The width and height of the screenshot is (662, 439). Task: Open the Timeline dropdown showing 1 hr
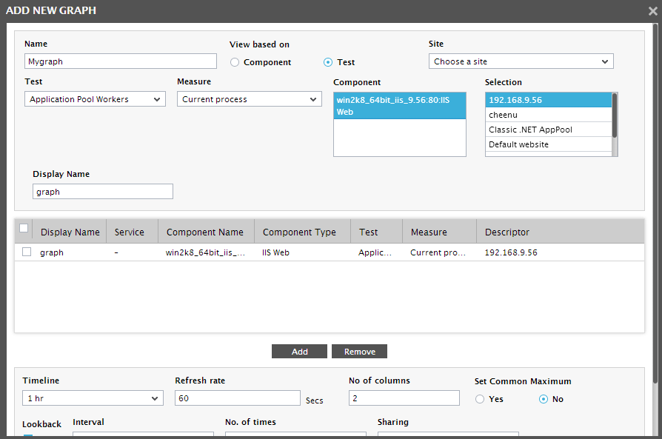[93, 398]
